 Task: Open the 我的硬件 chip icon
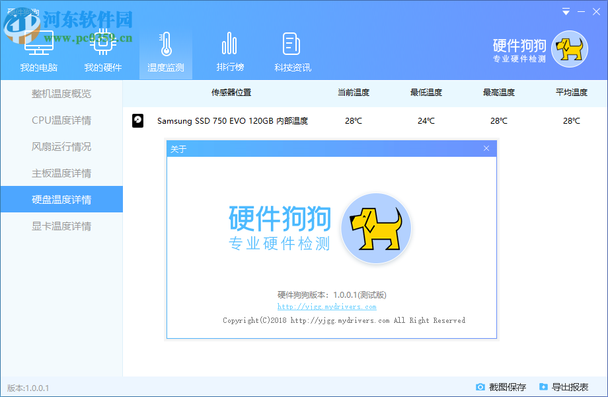click(102, 41)
